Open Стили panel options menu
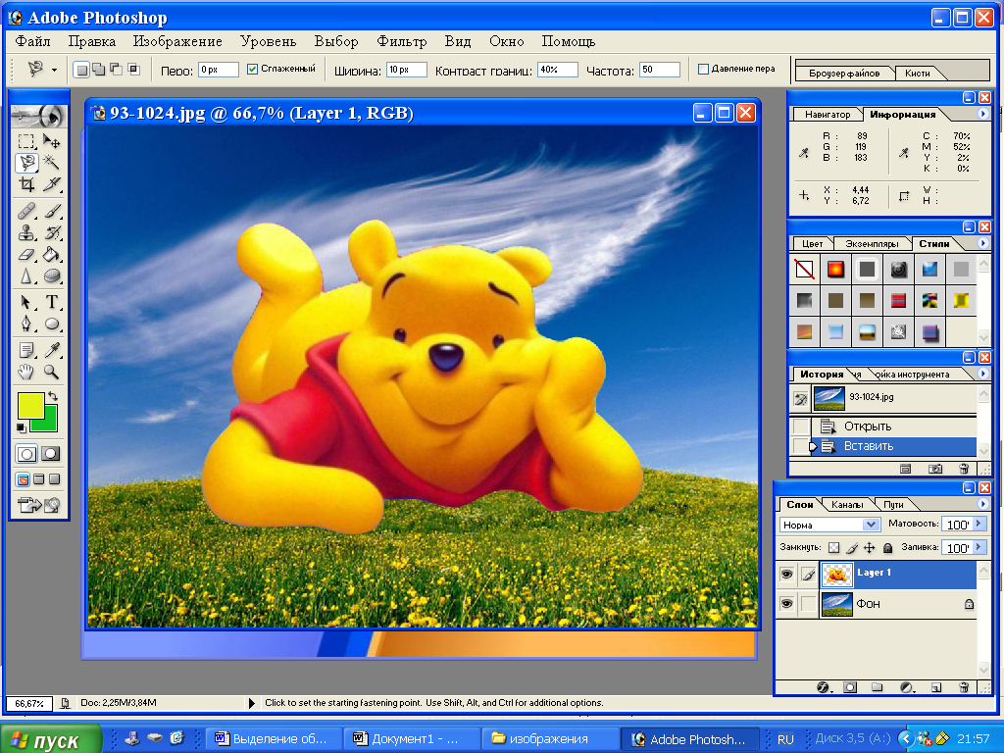Screen dimensions: 1004x753 tap(982, 243)
